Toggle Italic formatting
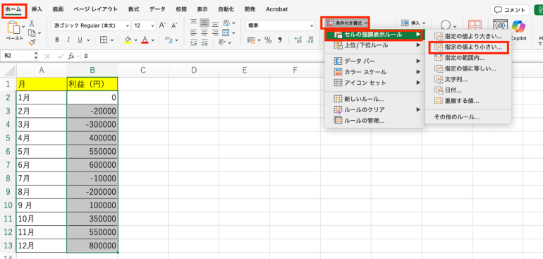 (x=68, y=40)
